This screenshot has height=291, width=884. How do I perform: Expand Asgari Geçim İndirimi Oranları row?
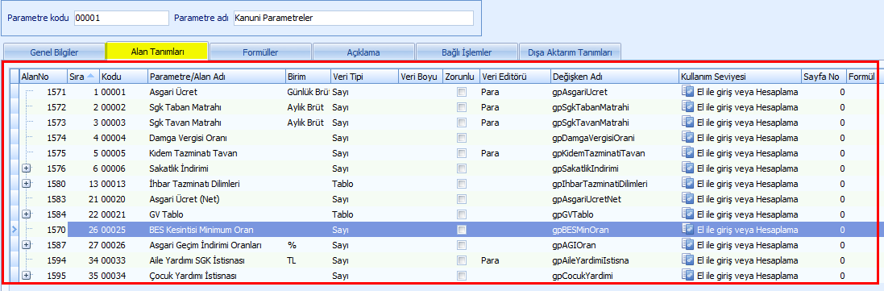tap(26, 245)
